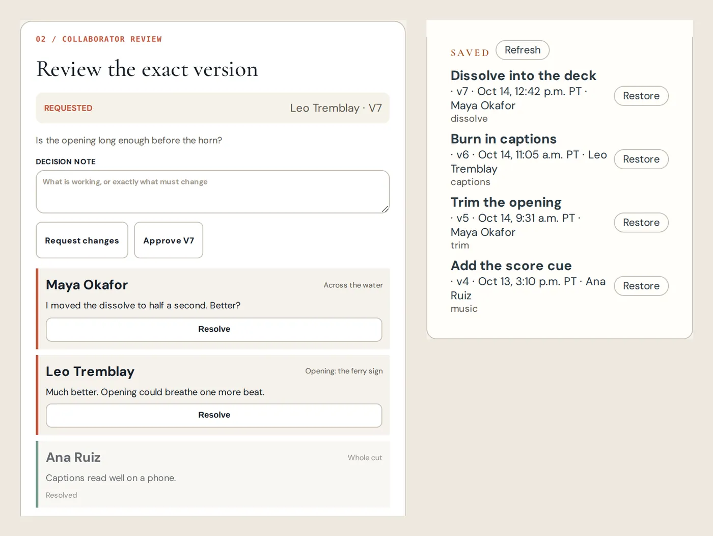
Task: Click 'Much better. Opening could breathe' comment text
Action: (155, 392)
